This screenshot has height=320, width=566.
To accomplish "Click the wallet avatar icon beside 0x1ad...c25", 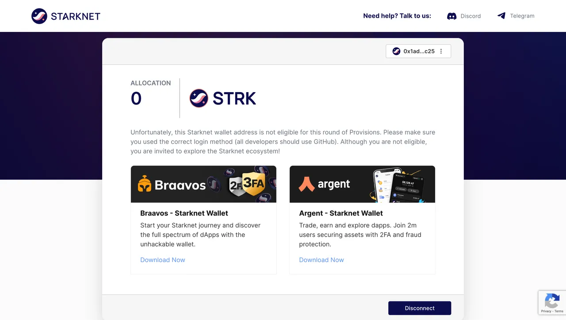I will pyautogui.click(x=396, y=51).
